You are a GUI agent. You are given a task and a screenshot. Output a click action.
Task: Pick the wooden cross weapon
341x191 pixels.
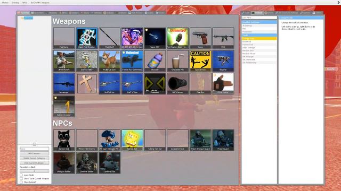click(x=86, y=83)
